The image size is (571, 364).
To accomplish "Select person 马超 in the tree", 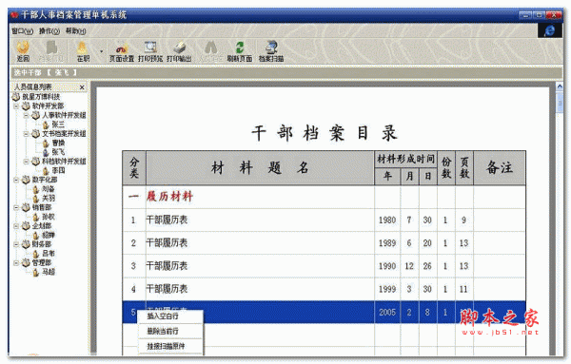I will (49, 272).
